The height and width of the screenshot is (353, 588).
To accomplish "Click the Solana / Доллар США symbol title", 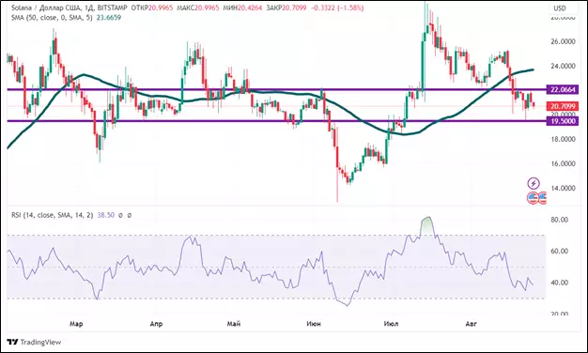I will pyautogui.click(x=45, y=8).
